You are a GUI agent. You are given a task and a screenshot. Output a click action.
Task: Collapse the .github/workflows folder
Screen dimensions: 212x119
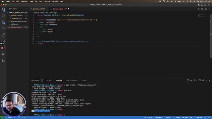[x=18, y=16]
